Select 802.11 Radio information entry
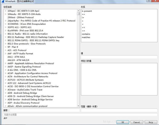159x125 pixels. [28, 34]
